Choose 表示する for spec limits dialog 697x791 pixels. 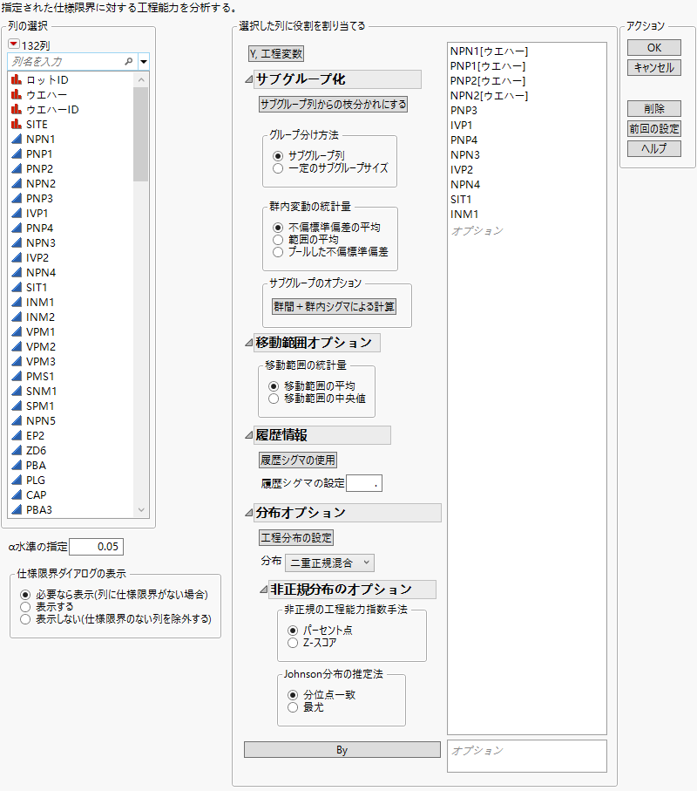25,607
